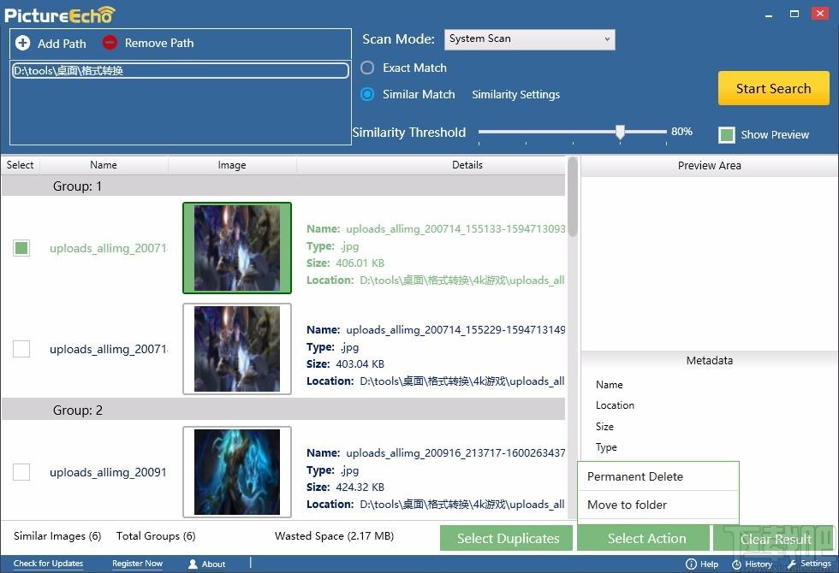This screenshot has width=839, height=573.
Task: Click the Remove Path minus icon
Action: pos(110,42)
